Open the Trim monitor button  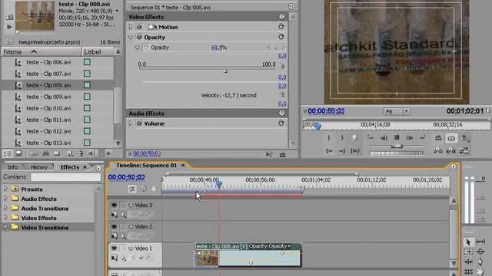(x=464, y=151)
